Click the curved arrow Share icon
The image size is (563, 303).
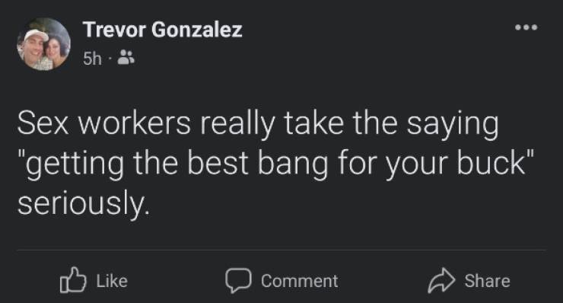coord(441,281)
